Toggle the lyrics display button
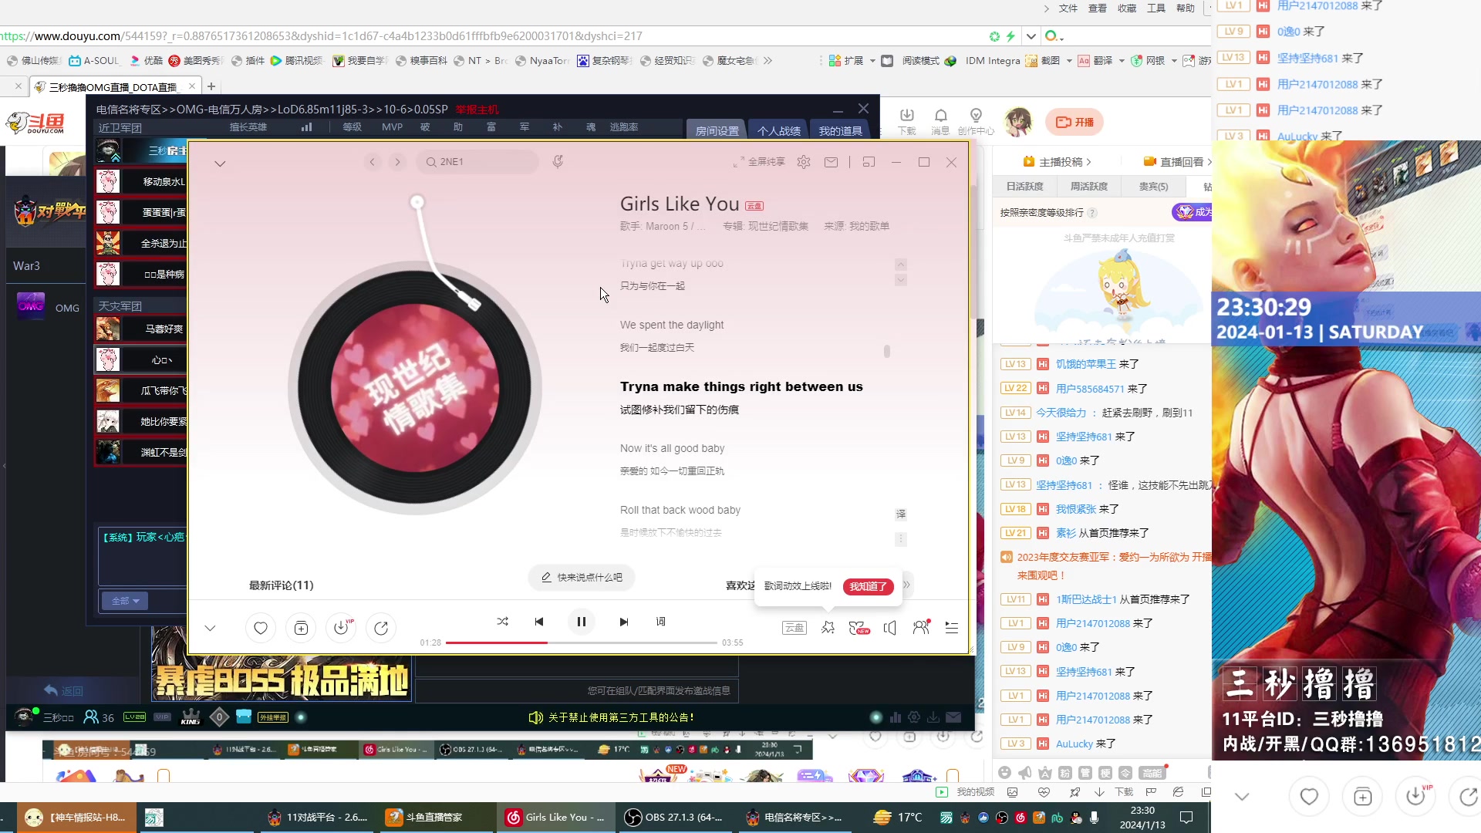The height and width of the screenshot is (833, 1481). pos(661,622)
